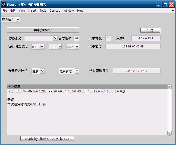Open the Tools menu
Image resolution: width=176 pixels, height=145 pixels.
click(x=43, y=11)
